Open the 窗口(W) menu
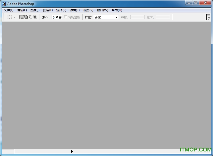Screen dimensions: 213x156 click(x=102, y=10)
